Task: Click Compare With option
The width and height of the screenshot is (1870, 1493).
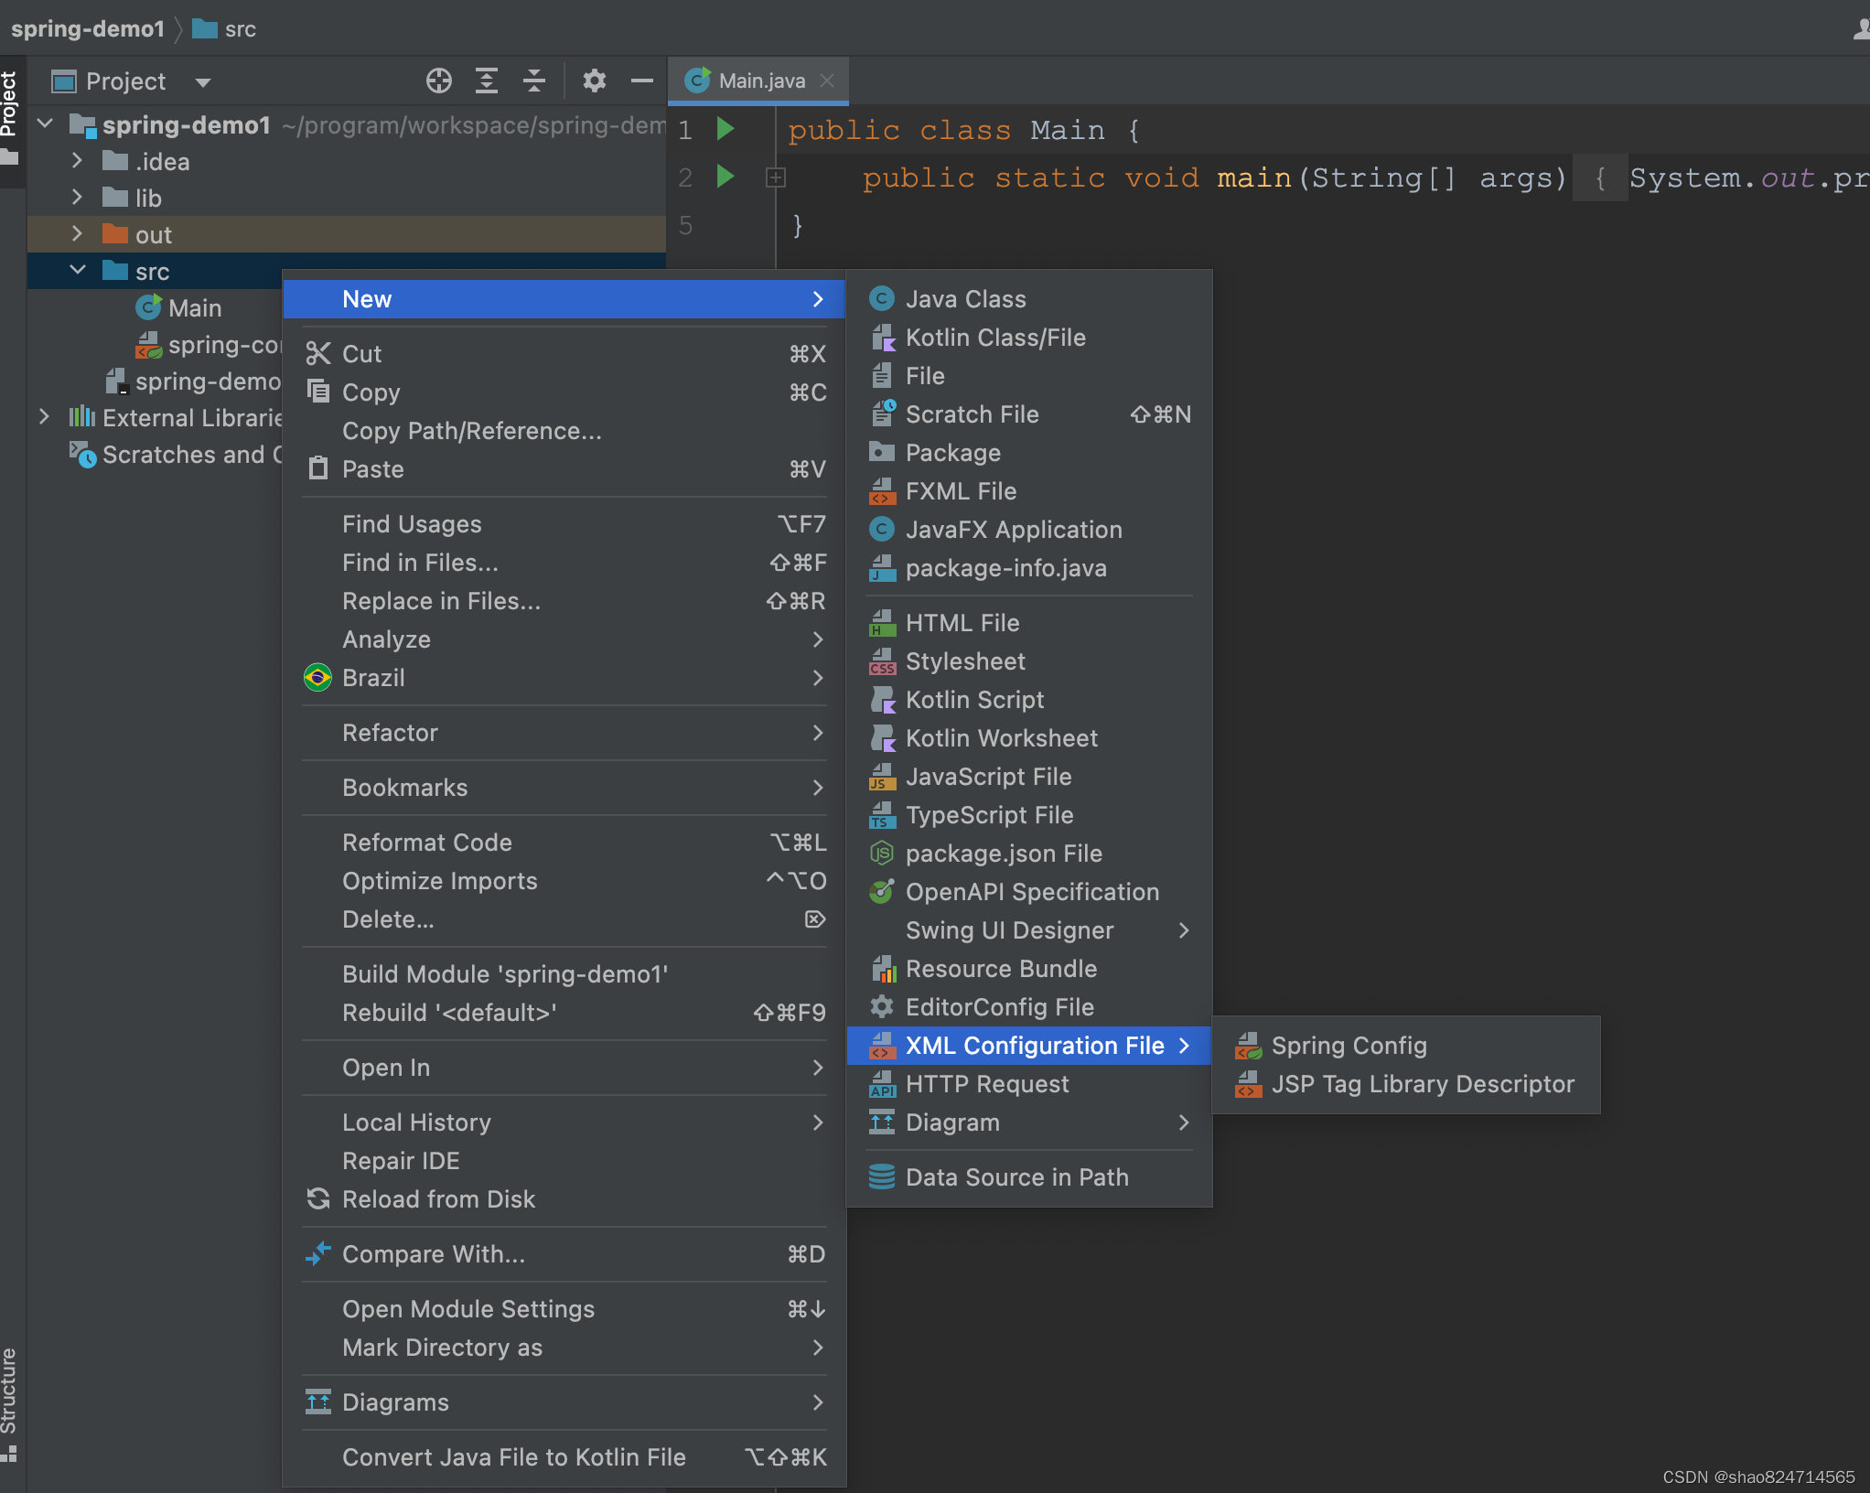Action: [564, 1254]
